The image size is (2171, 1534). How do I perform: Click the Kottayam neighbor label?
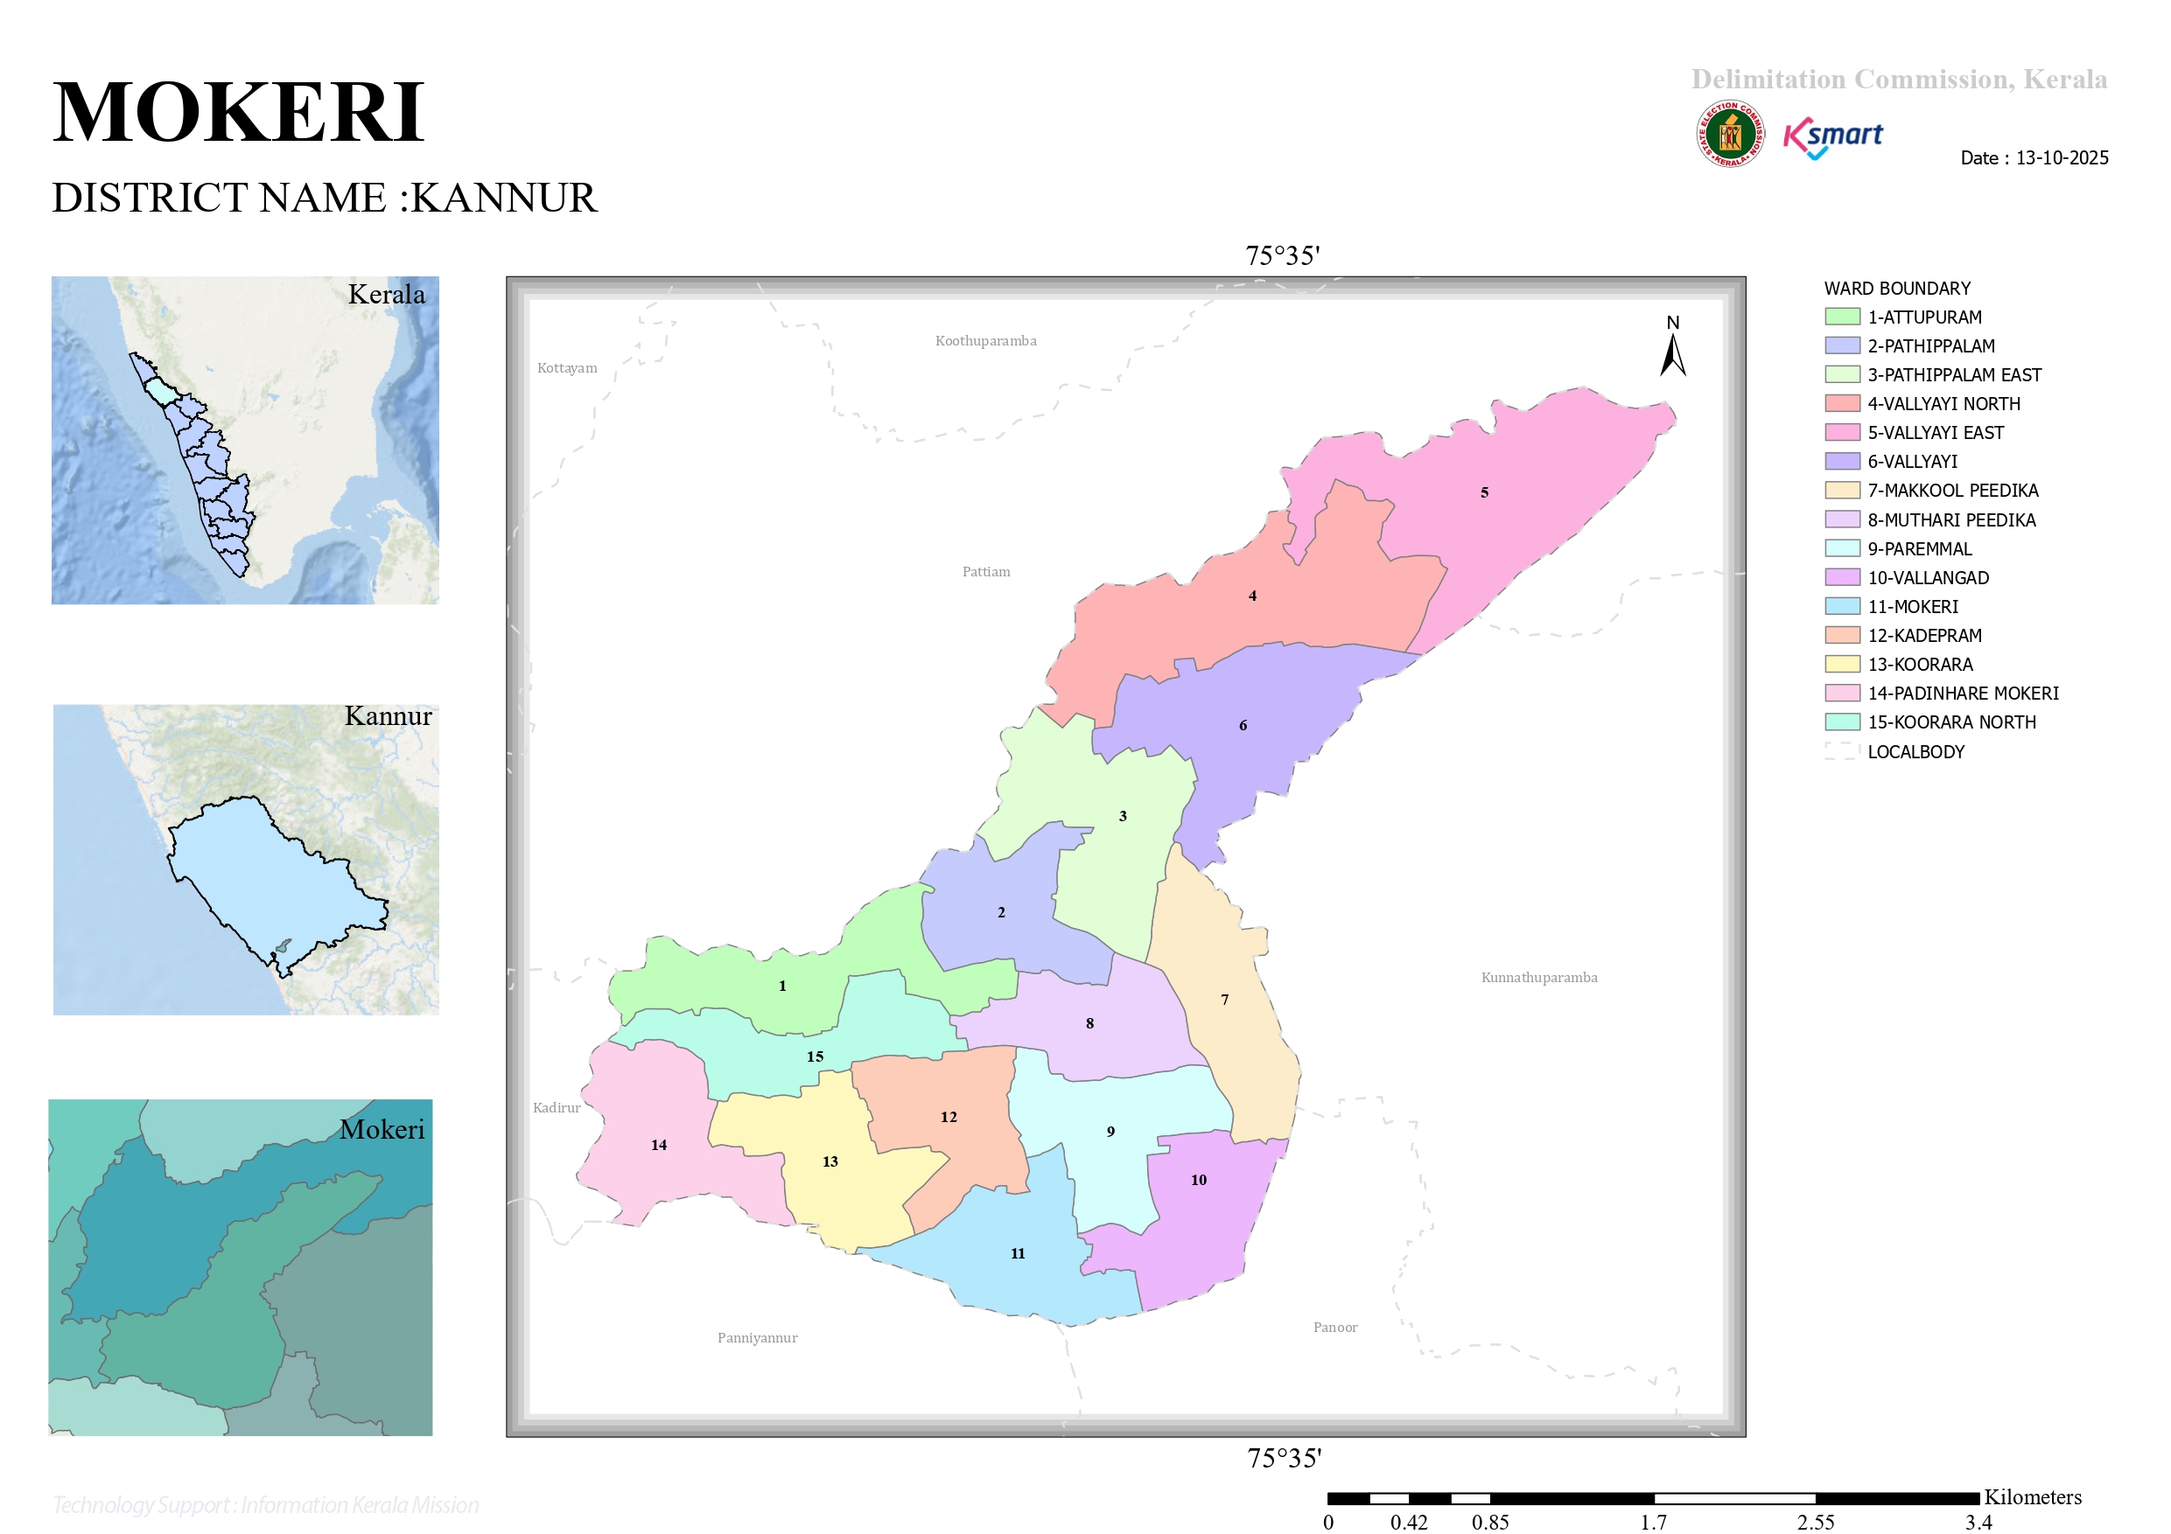click(566, 367)
